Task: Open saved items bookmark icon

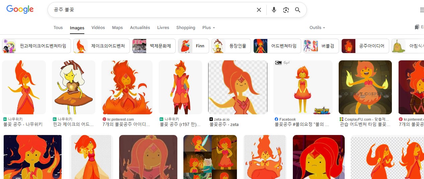Action: (417, 27)
